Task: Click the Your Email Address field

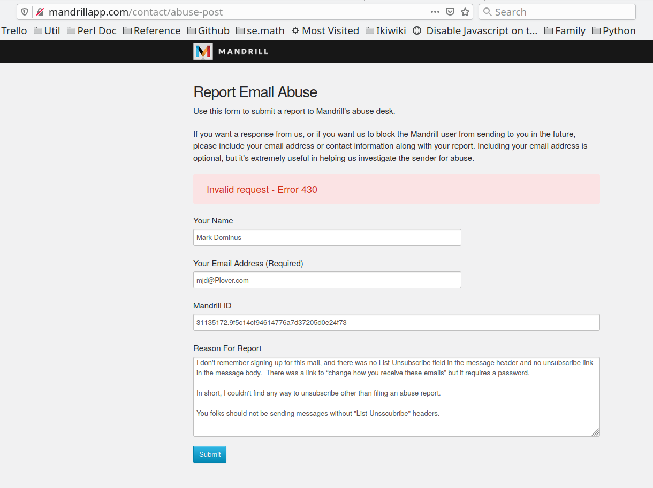Action: pyautogui.click(x=327, y=280)
